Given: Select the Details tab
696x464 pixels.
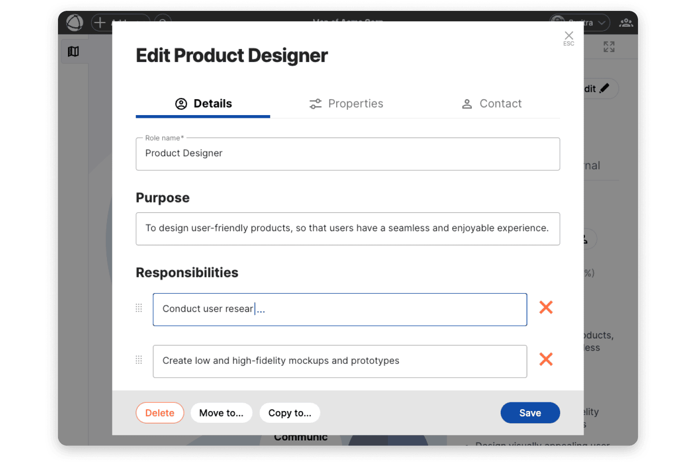Looking at the screenshot, I should (203, 104).
